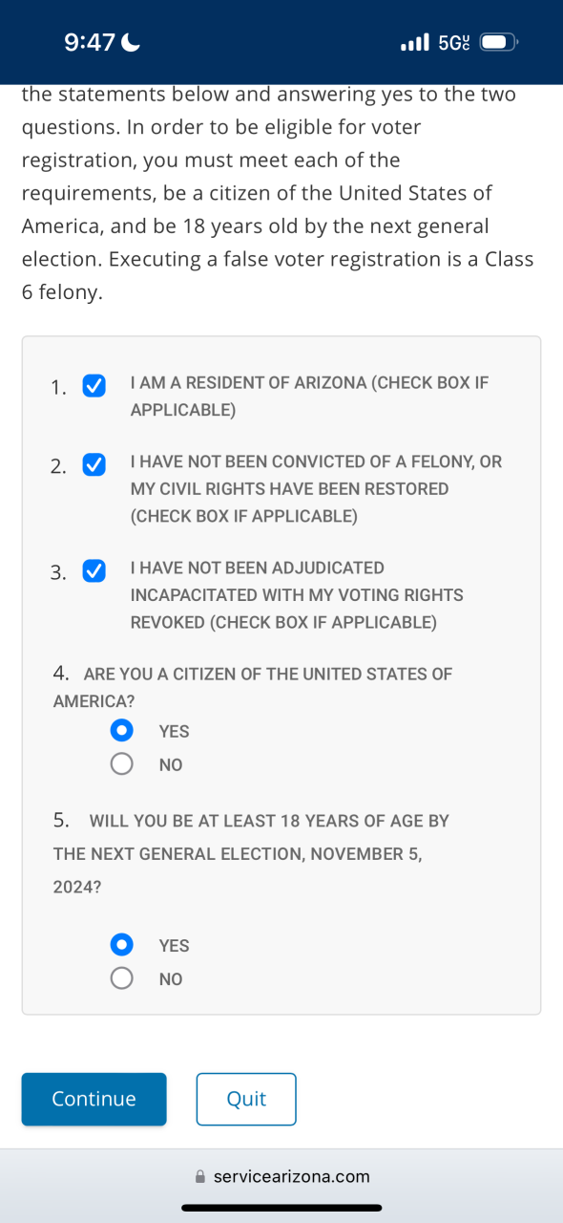Tap the cellular signal bars icon
This screenshot has height=1223, width=563.
[x=415, y=43]
